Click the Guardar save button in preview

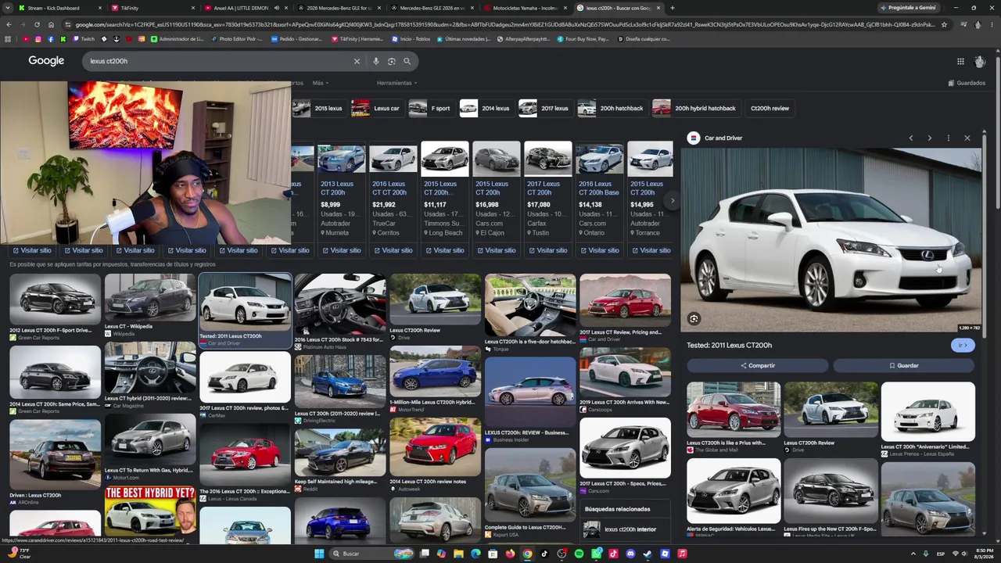(903, 366)
